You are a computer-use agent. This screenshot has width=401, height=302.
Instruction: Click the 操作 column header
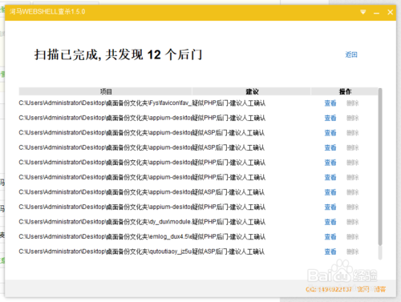click(345, 91)
